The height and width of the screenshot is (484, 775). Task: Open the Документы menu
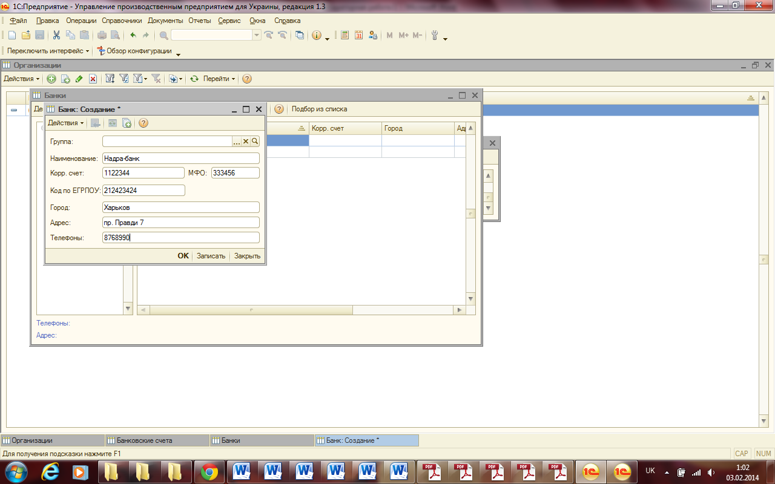pyautogui.click(x=165, y=21)
